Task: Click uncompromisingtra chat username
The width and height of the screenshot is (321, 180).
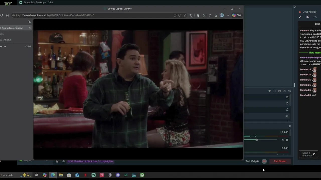Action: coord(310,58)
